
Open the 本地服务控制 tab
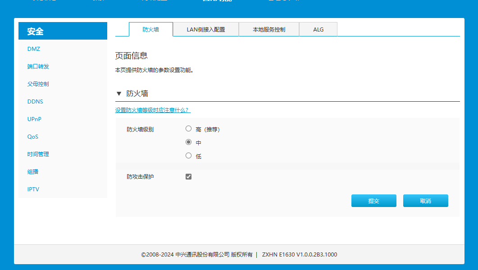point(269,29)
